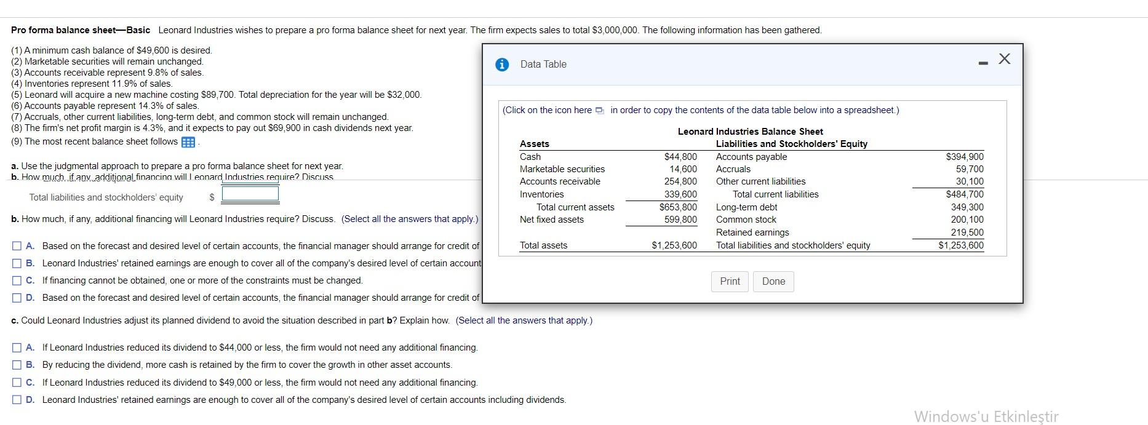Click the Common stock value 200,100
1148x425 pixels.
[x=967, y=220]
